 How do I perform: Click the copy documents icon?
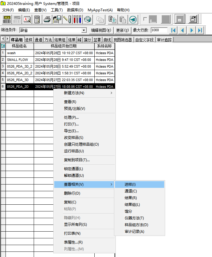(x=112, y=19)
